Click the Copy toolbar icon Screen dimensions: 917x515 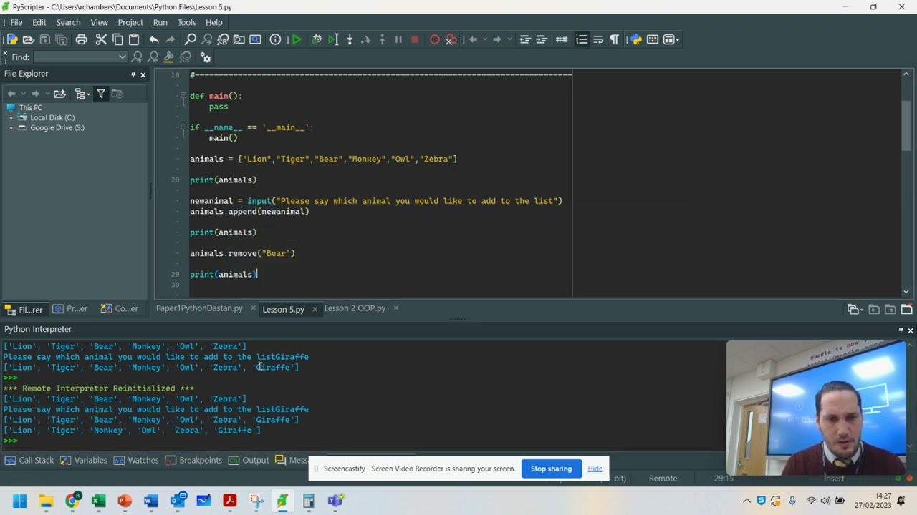[117, 39]
